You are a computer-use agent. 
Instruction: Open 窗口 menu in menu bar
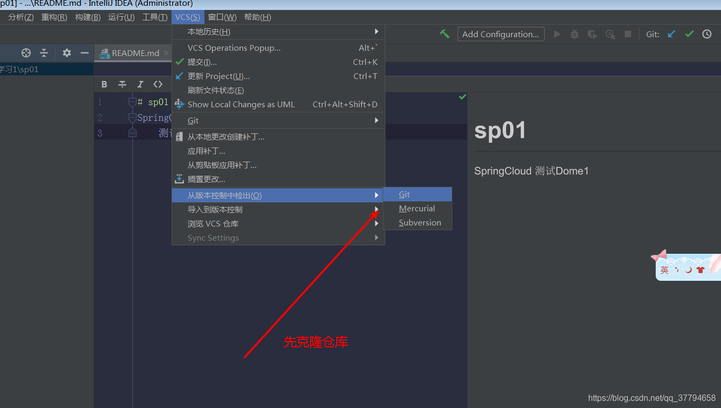click(x=222, y=17)
